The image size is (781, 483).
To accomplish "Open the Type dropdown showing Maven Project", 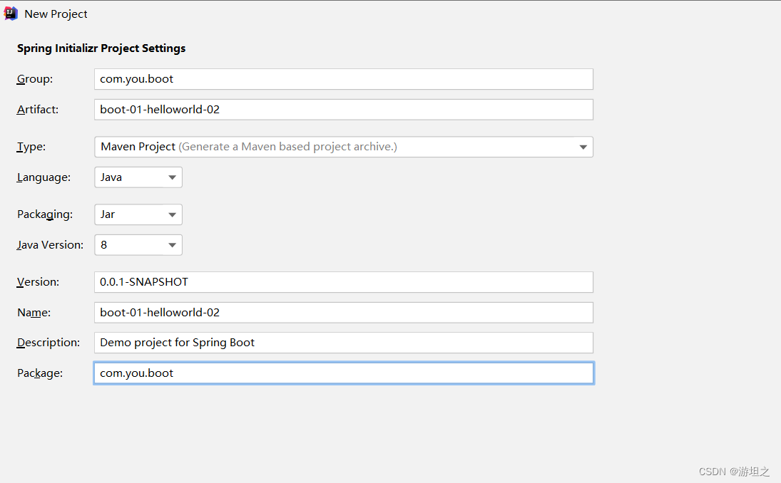I will pos(342,147).
